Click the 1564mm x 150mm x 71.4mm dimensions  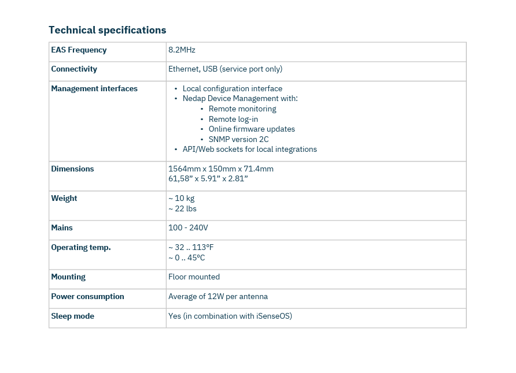click(x=221, y=169)
